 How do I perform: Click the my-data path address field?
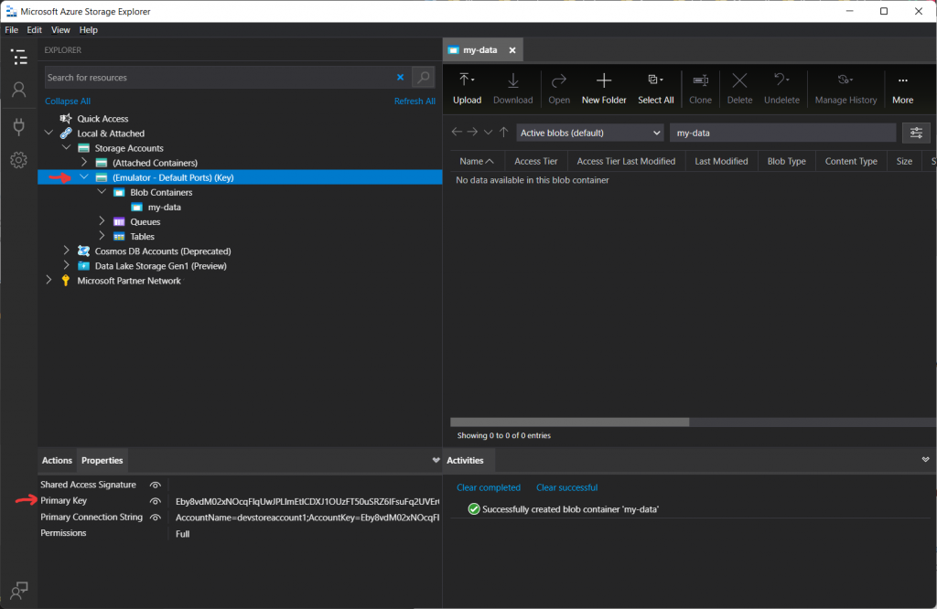(783, 133)
